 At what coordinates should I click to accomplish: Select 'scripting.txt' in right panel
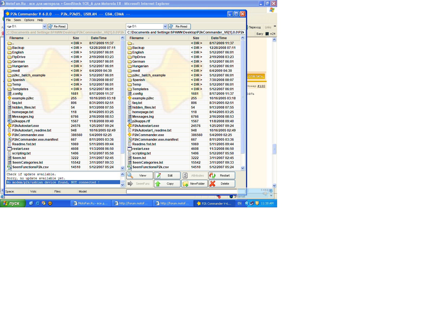coord(142,153)
